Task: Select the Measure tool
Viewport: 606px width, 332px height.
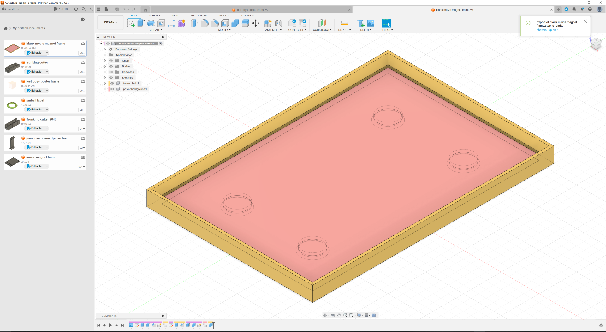Action: click(344, 23)
